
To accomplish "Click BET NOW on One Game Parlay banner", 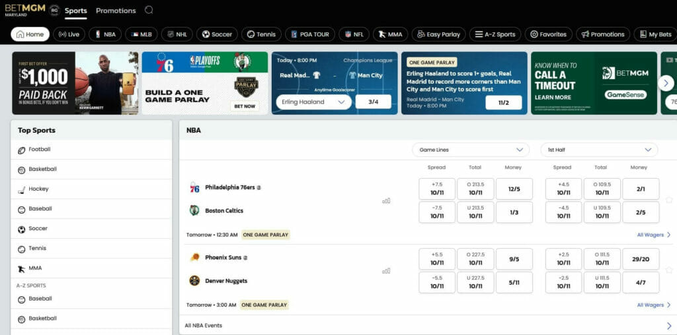I will (245, 106).
